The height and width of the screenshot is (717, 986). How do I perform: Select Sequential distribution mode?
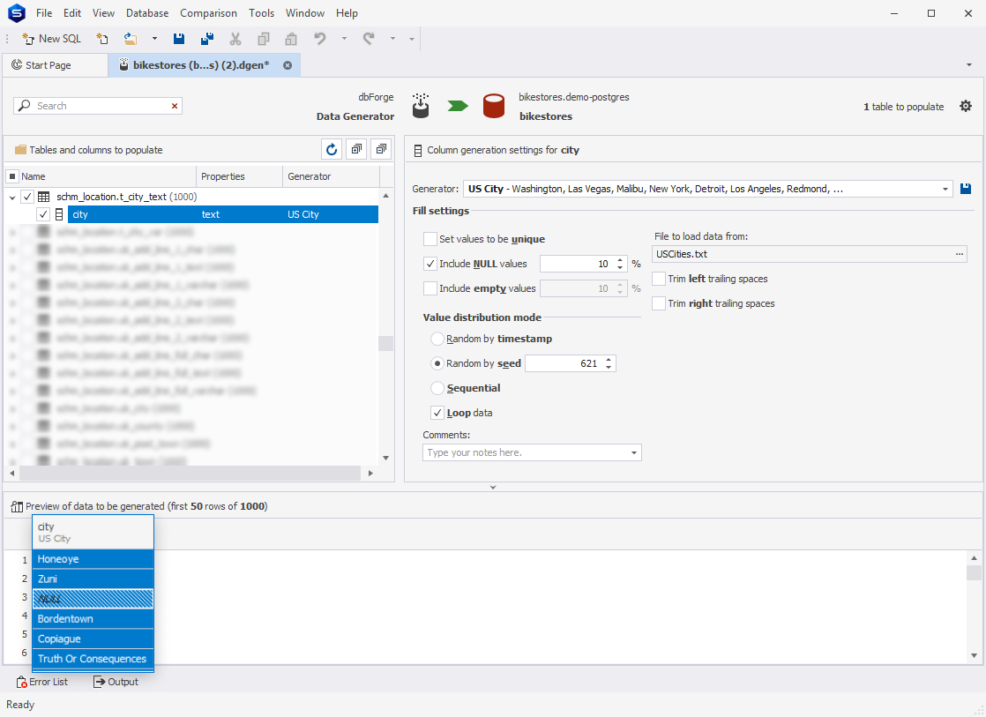tap(437, 388)
